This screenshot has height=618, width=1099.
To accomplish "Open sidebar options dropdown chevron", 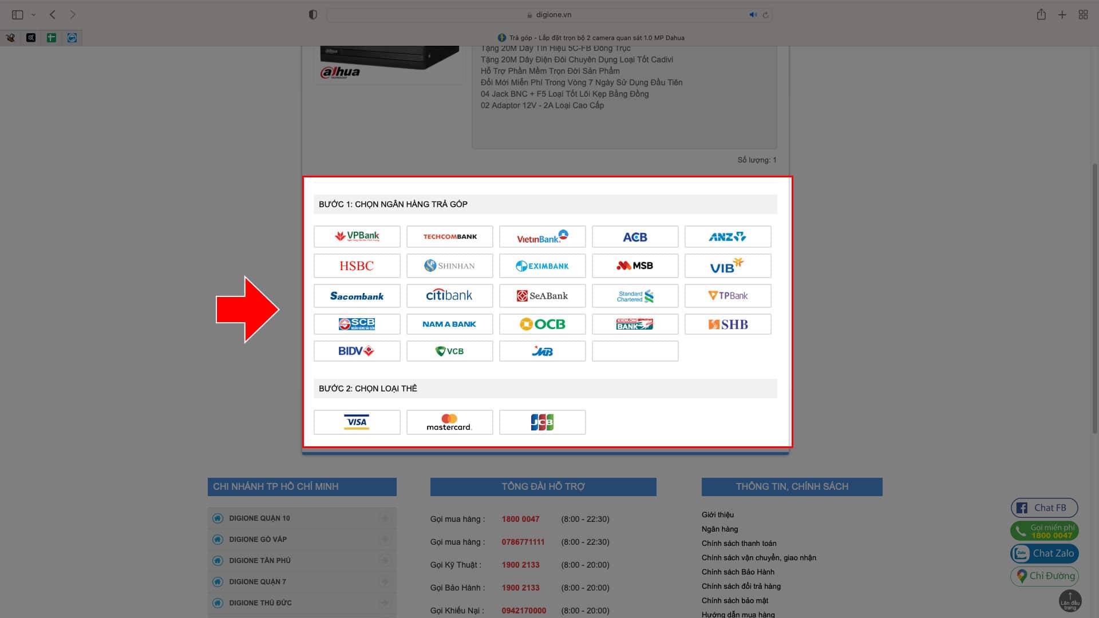I will pyautogui.click(x=33, y=15).
